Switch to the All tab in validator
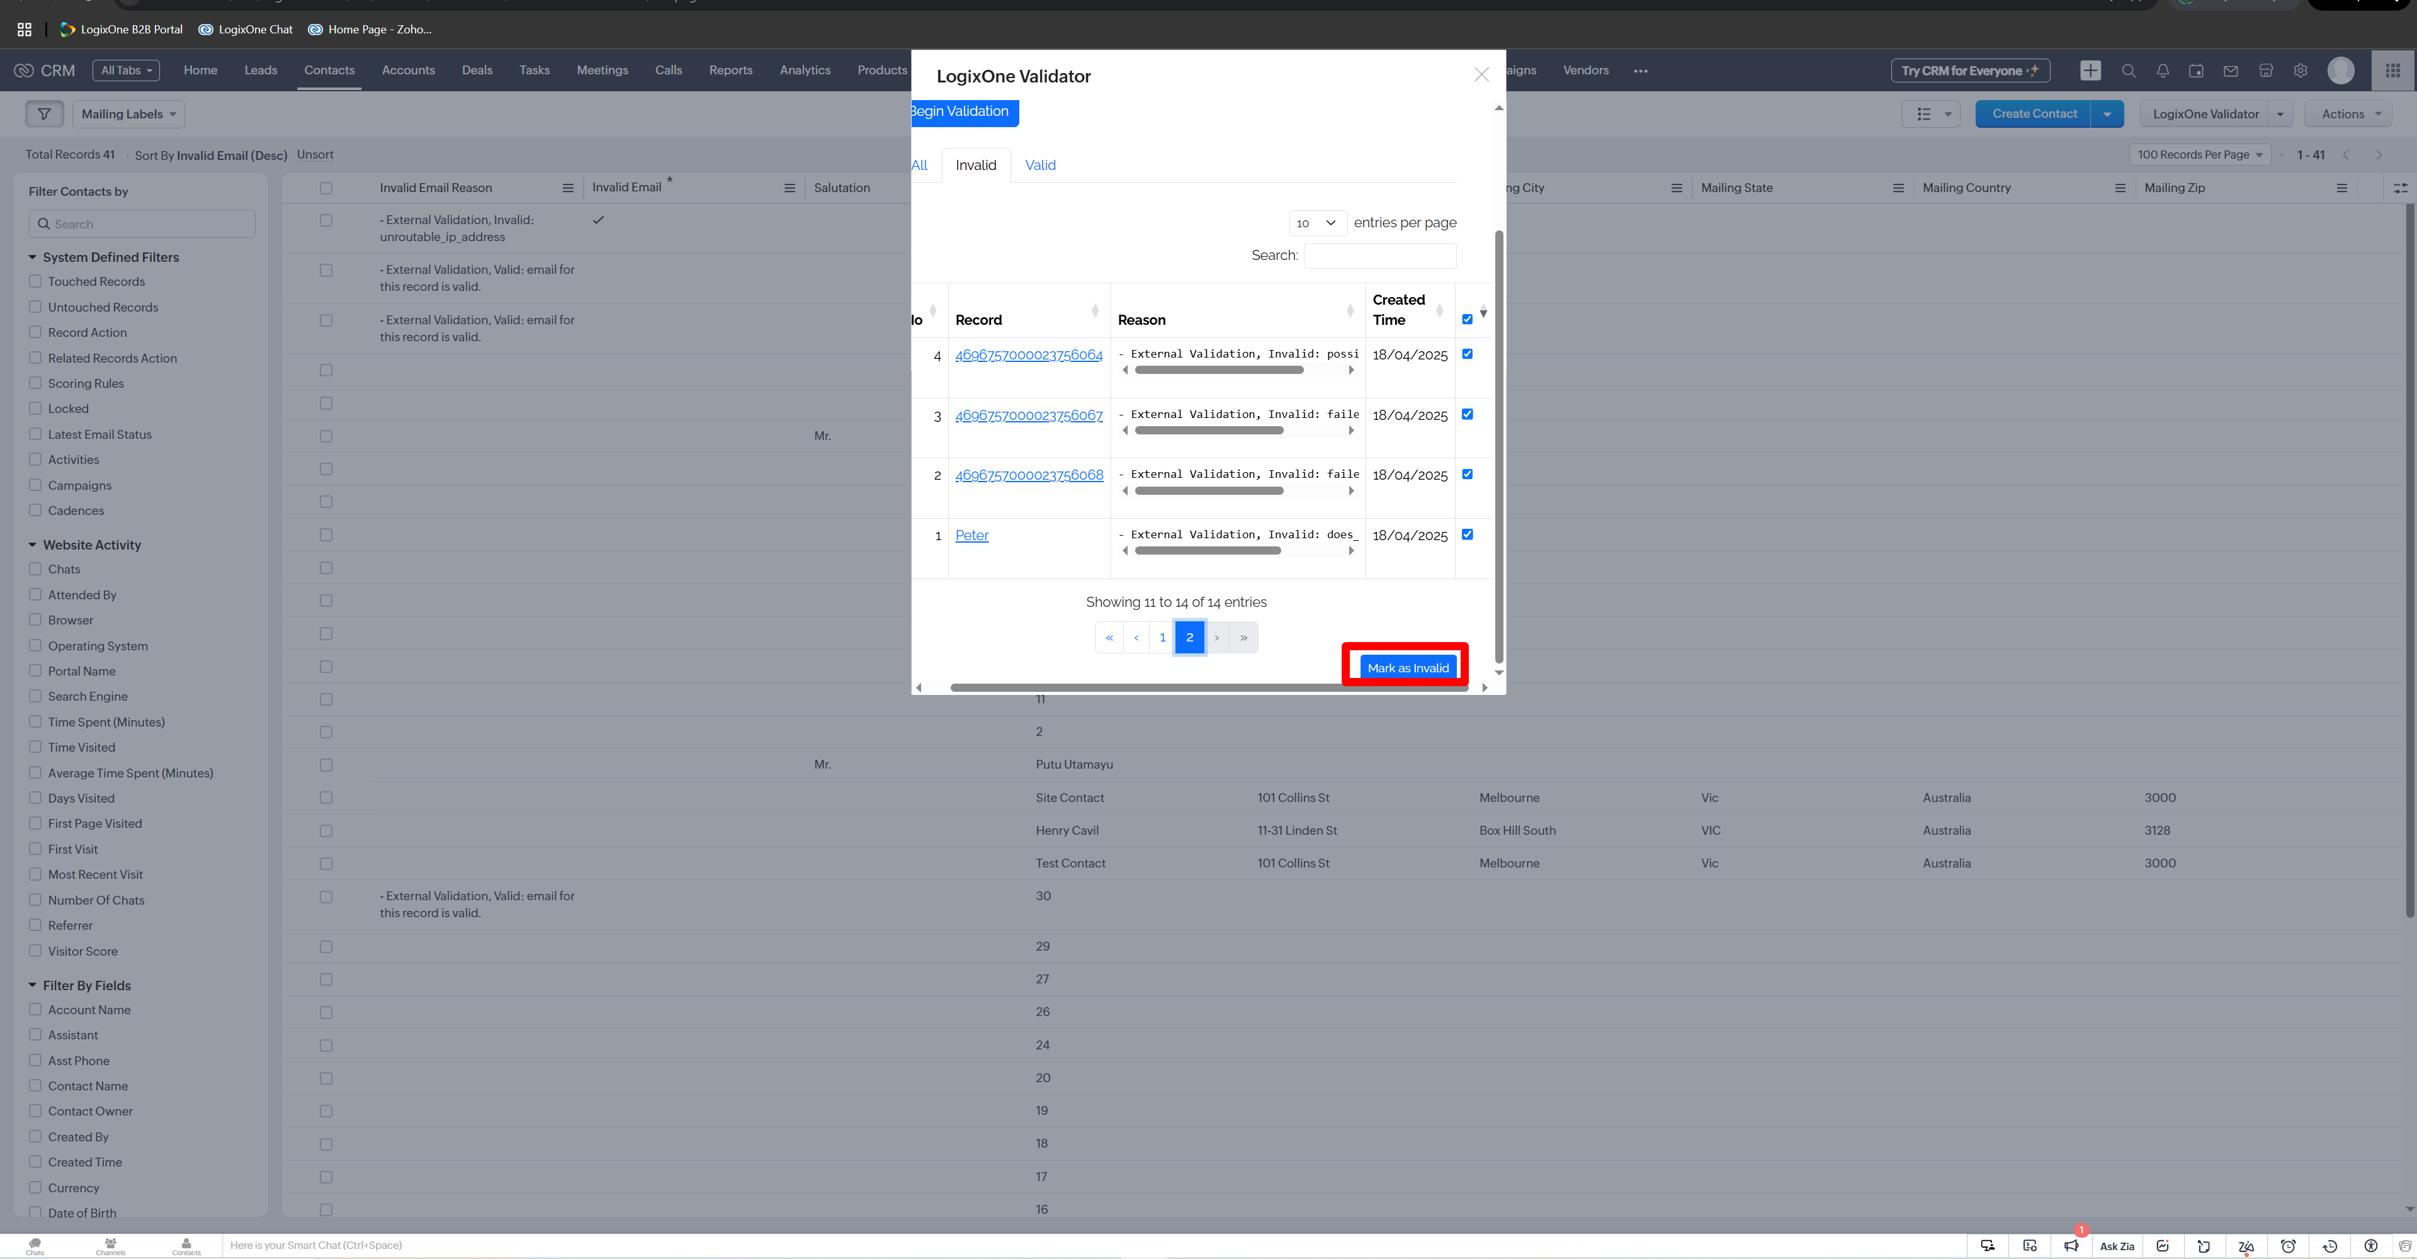 tap(919, 165)
